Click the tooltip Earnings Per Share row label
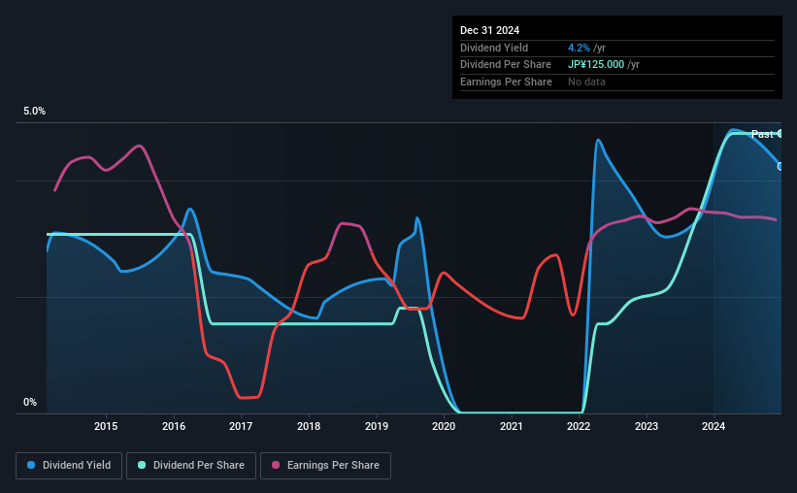Image resolution: width=797 pixels, height=493 pixels. pos(506,82)
